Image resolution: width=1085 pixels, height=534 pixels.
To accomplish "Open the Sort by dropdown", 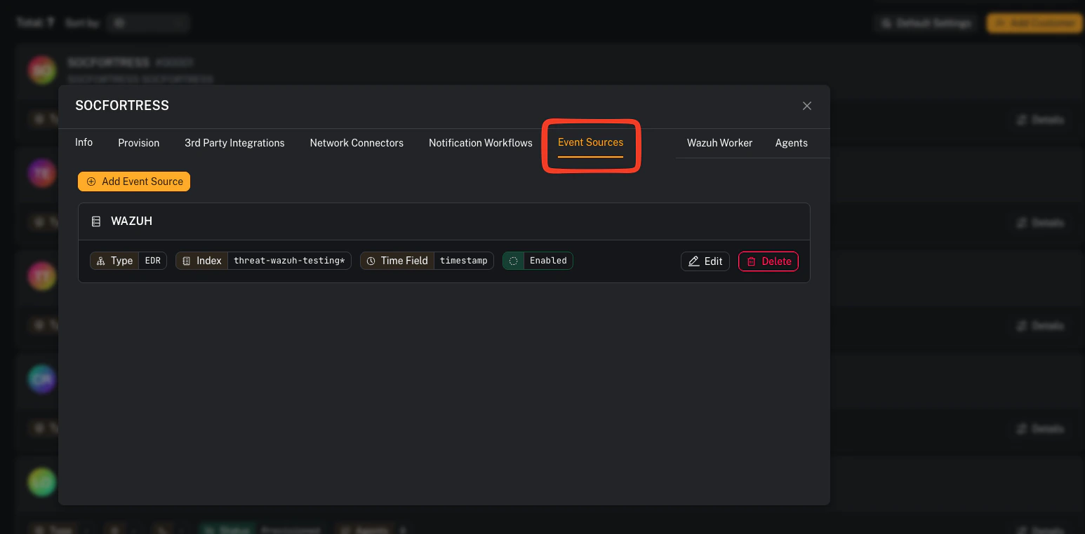I will pos(148,22).
